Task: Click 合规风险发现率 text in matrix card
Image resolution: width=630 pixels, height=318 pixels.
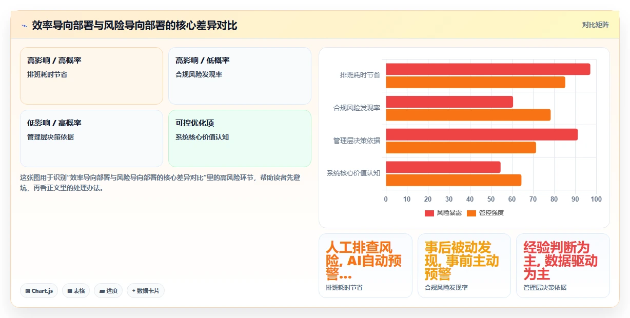Action: click(199, 74)
